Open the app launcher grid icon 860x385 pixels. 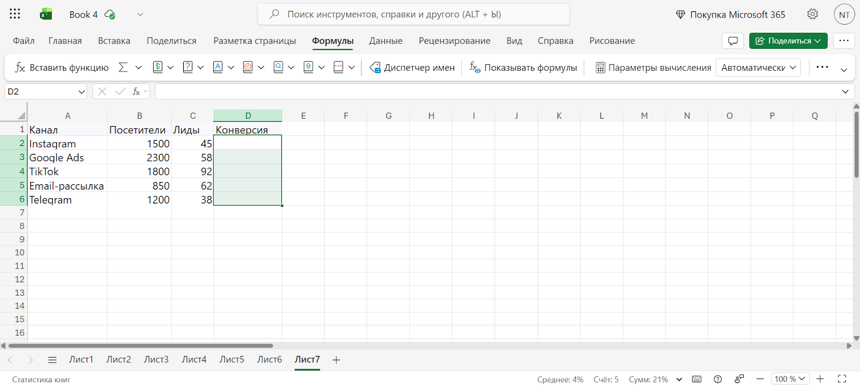pos(15,14)
